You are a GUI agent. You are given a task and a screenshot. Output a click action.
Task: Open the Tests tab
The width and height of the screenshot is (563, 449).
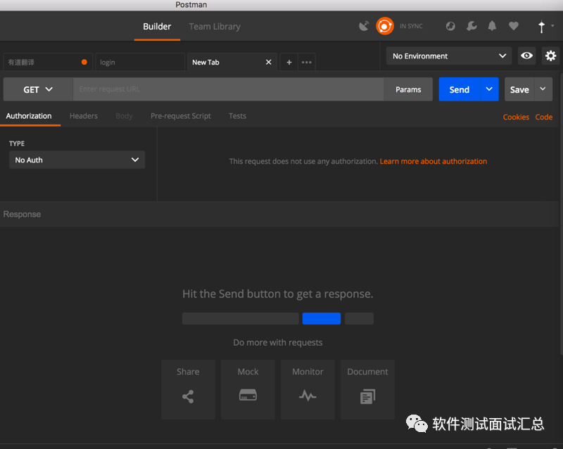pos(237,116)
